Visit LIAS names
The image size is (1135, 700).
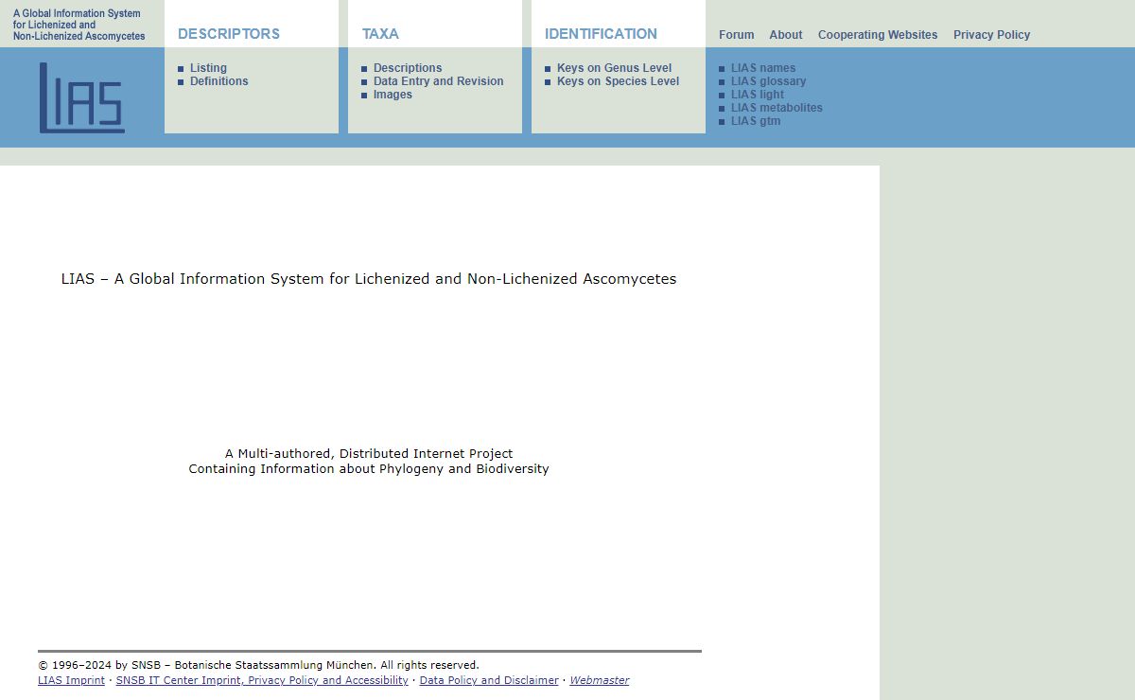pos(763,68)
